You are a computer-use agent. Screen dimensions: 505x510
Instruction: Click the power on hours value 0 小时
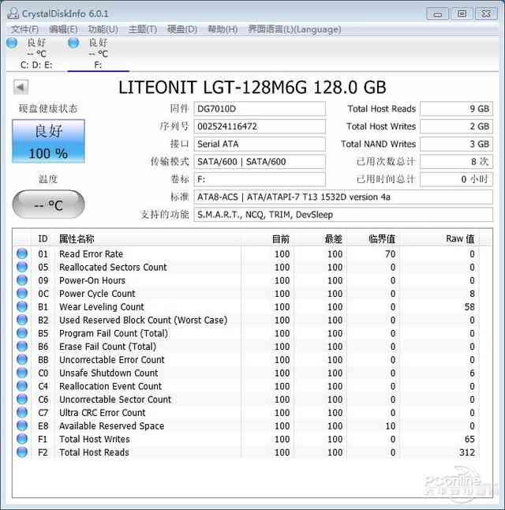[x=457, y=179]
